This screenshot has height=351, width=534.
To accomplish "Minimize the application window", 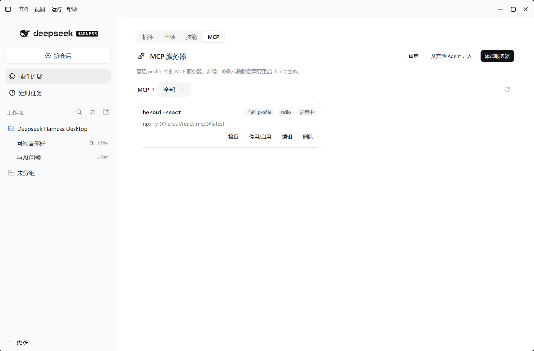I will coord(501,9).
